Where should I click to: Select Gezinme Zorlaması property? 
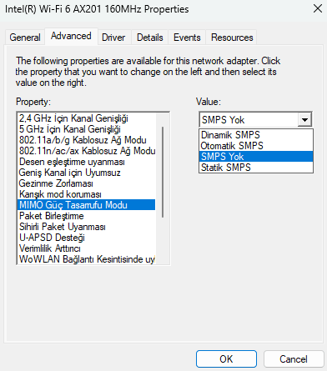click(87, 183)
